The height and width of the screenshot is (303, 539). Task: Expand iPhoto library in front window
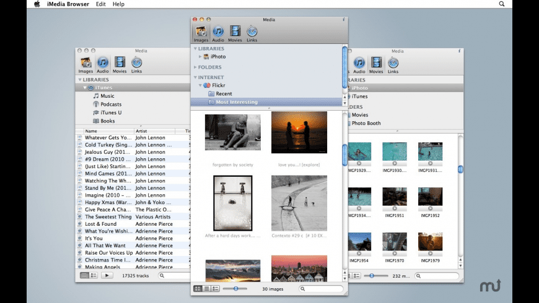tap(200, 57)
